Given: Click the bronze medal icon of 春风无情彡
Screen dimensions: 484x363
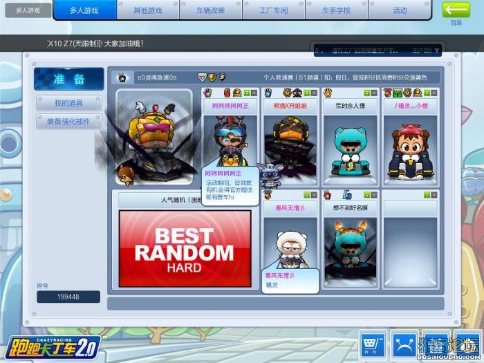Looking at the screenshot, I should (268, 195).
